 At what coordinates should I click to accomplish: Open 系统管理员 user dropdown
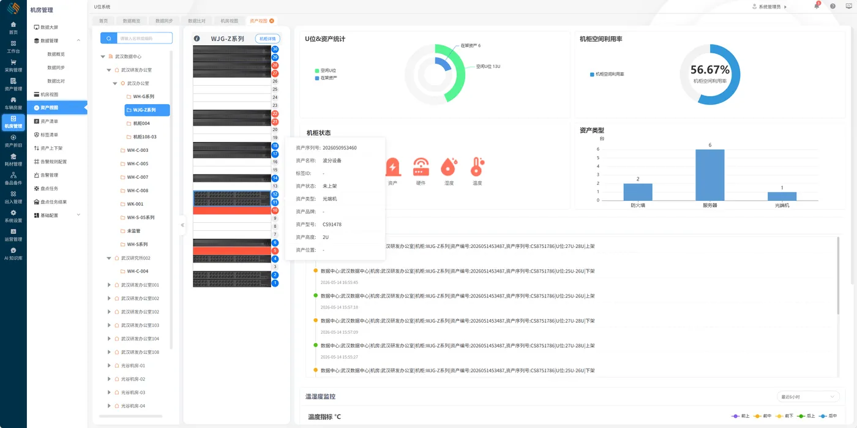[x=769, y=7]
